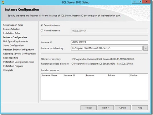Sort by Version column header
This screenshot has height=115, width=153.
(138, 75)
